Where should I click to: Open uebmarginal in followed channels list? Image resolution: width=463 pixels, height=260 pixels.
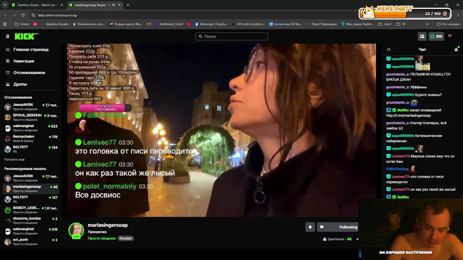(31, 128)
